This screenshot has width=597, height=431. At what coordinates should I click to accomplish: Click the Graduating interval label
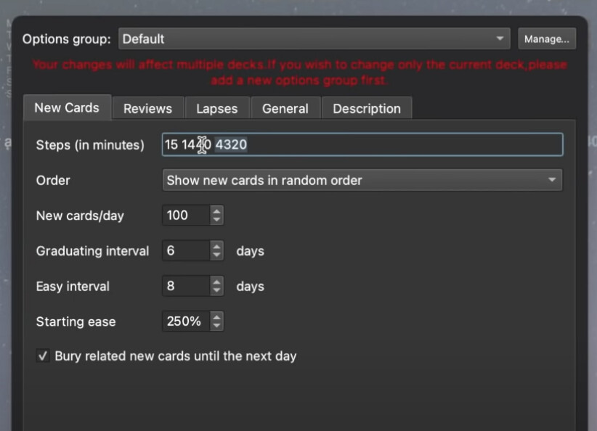point(92,251)
